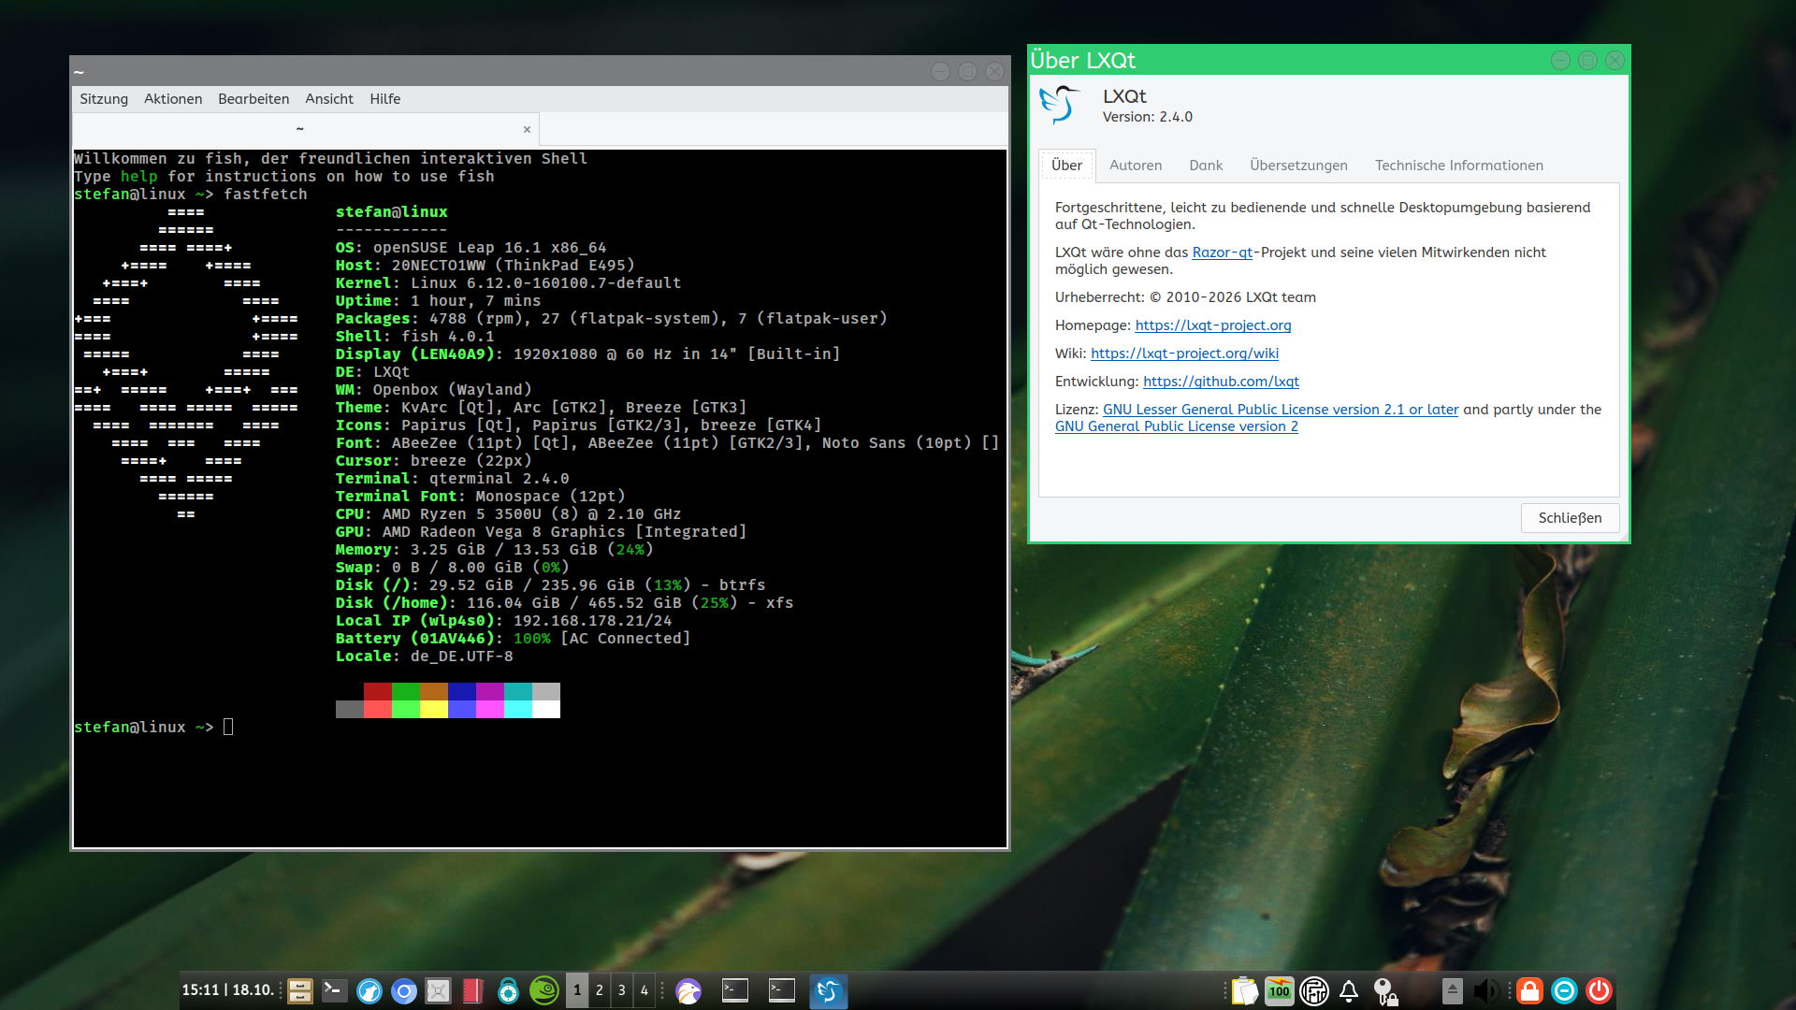Open the Sitzung menu in QTerminal

(104, 99)
